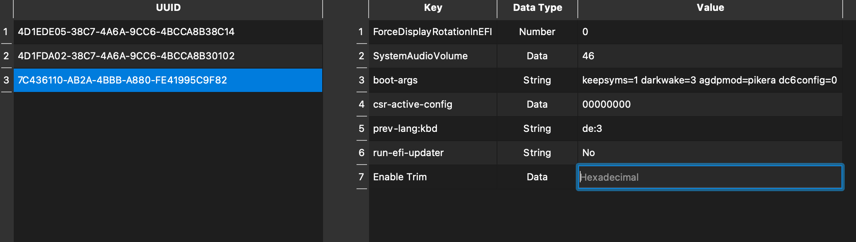This screenshot has width=856, height=242.
Task: Select UUID row 7C436110-AB2A-4BBB-A880-FE41995C9F82
Action: [122, 80]
